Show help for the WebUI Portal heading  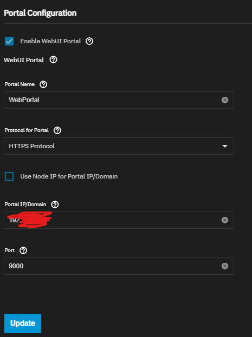[54, 60]
